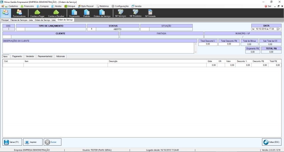Click the Valor column header
284x152 pixels.
(x=230, y=61)
